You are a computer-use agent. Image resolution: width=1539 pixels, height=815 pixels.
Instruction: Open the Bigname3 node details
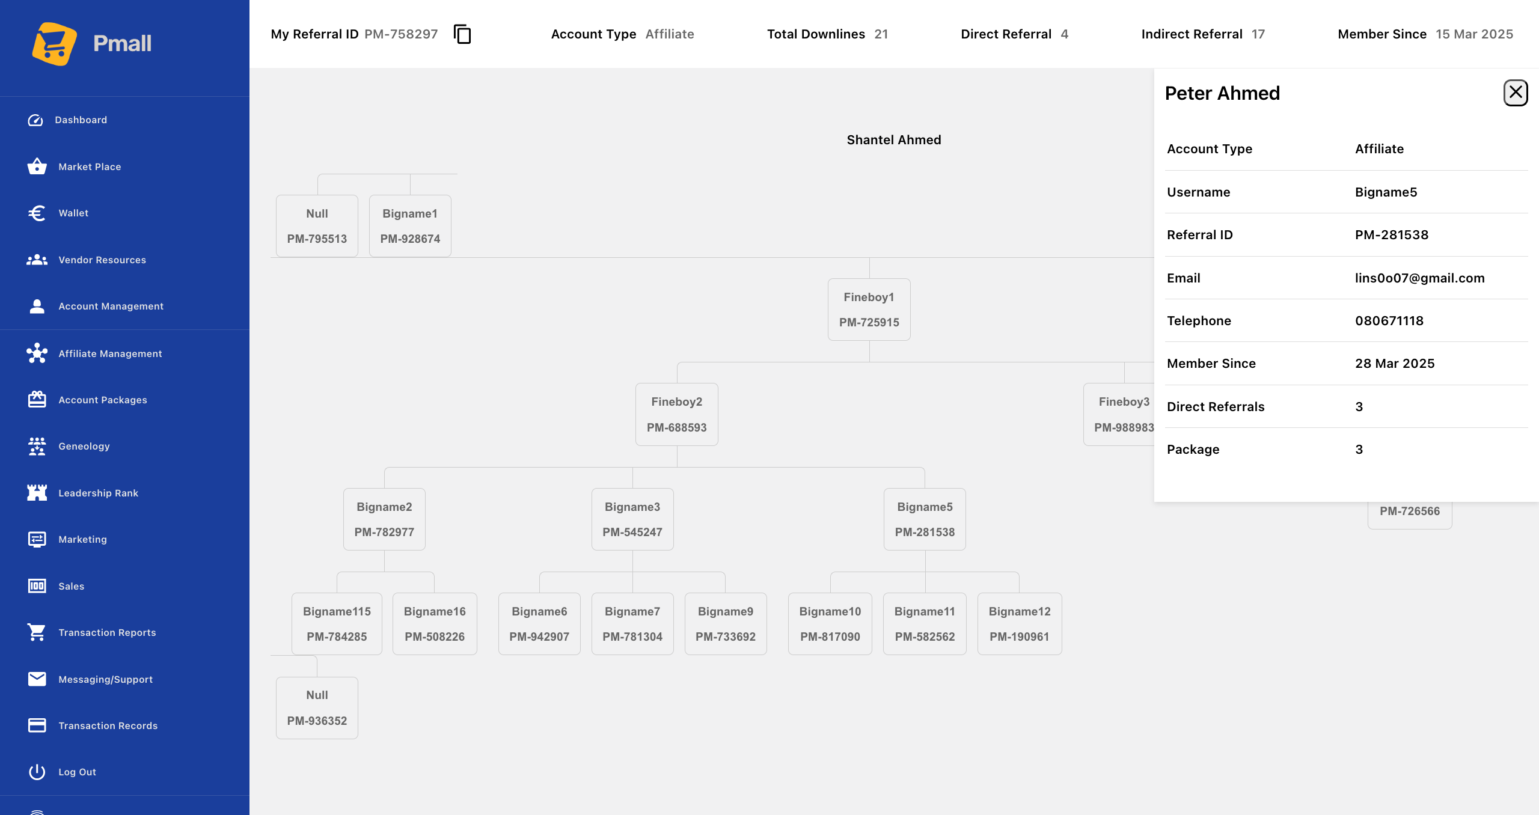pos(632,519)
